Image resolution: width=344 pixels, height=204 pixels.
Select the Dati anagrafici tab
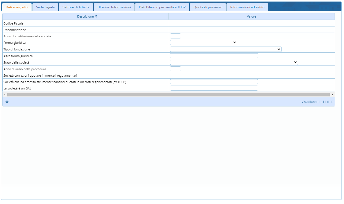[x=17, y=7]
